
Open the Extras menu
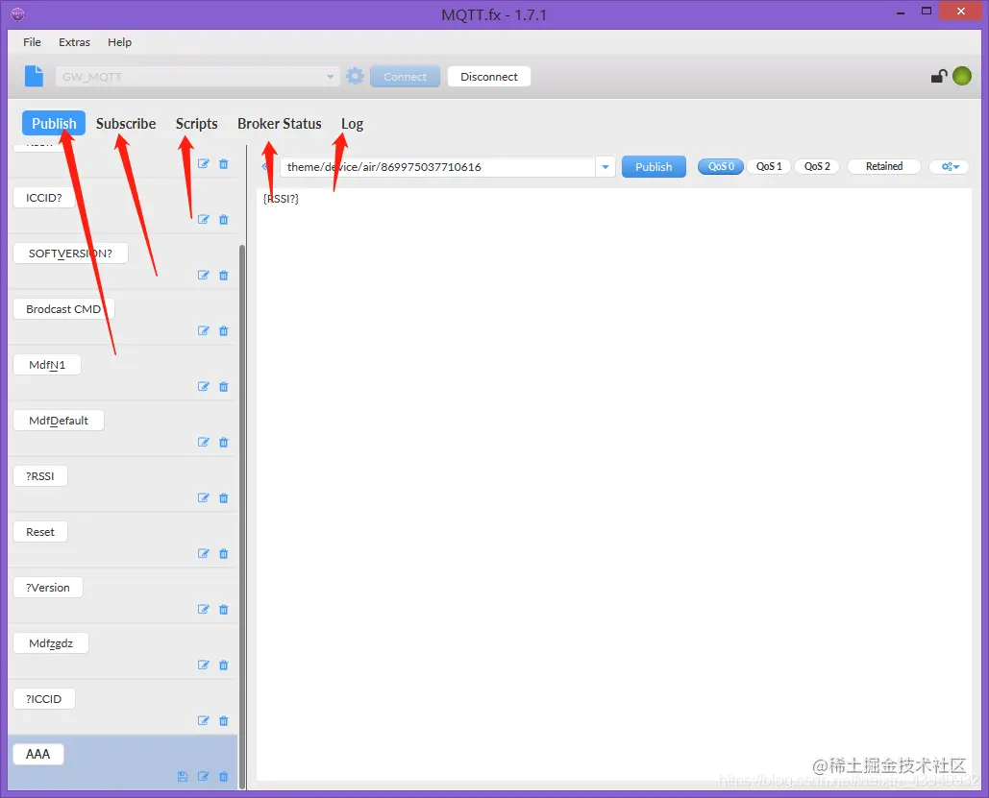point(74,42)
